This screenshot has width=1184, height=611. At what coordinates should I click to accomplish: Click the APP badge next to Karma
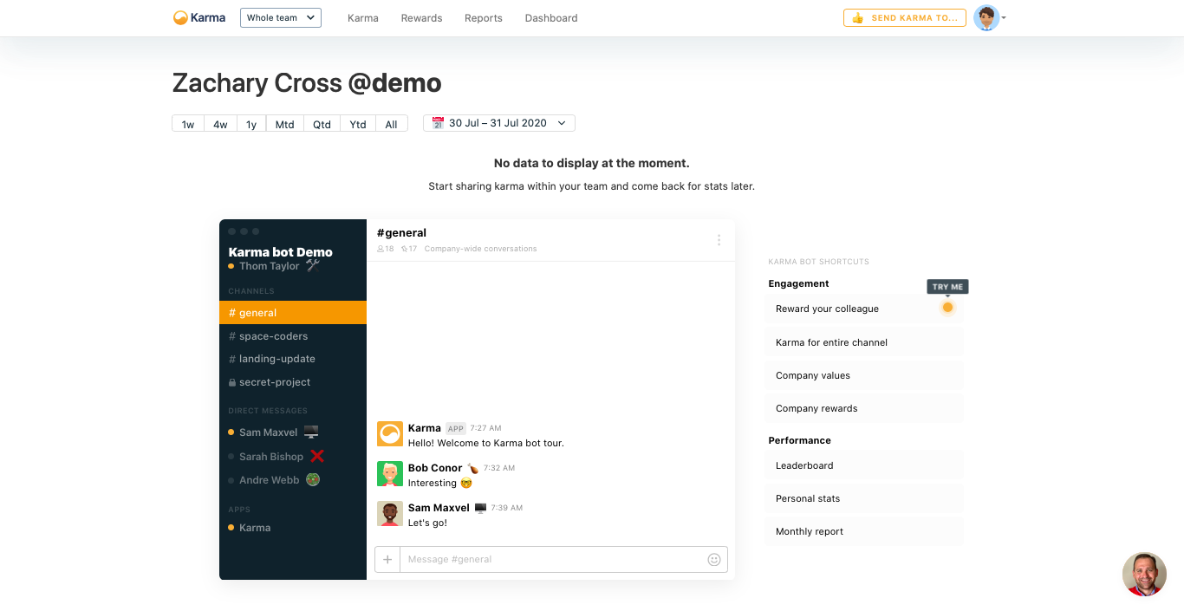click(x=456, y=428)
